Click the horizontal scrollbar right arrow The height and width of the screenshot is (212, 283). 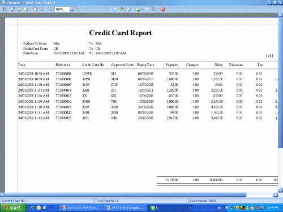[x=276, y=195]
